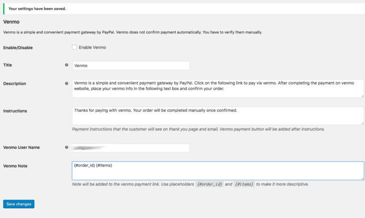This screenshot has width=365, height=218.
Task: Click into the Description text area
Action: coord(218,88)
